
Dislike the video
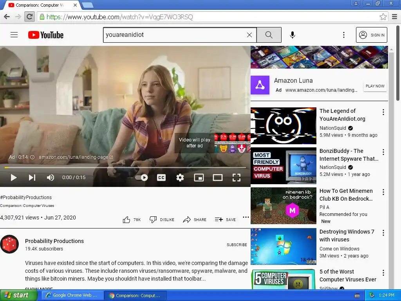pyautogui.click(x=162, y=219)
